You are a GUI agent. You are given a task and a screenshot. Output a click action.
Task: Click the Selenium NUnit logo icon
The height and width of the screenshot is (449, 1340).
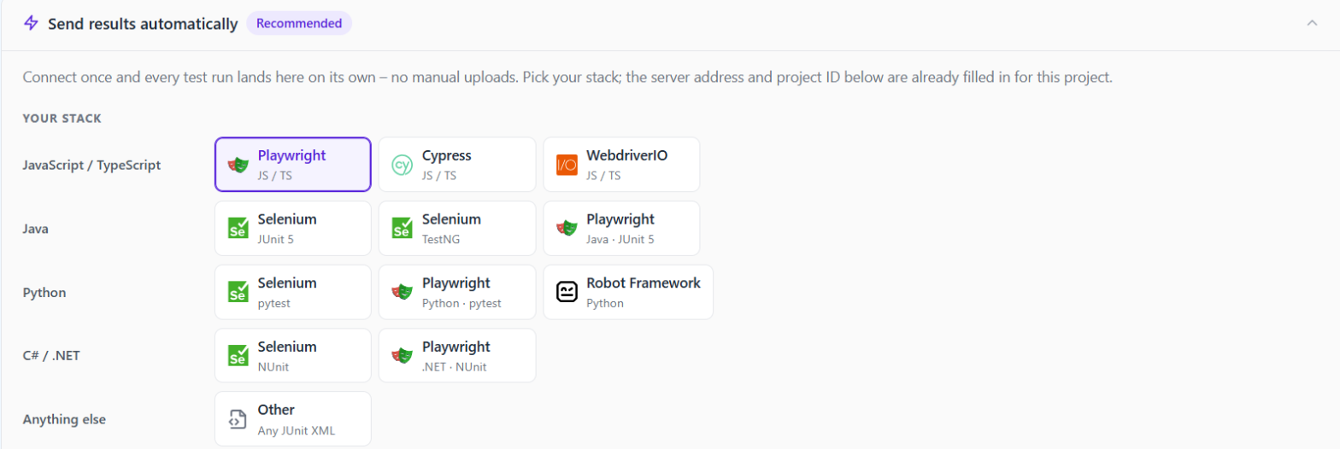(238, 356)
